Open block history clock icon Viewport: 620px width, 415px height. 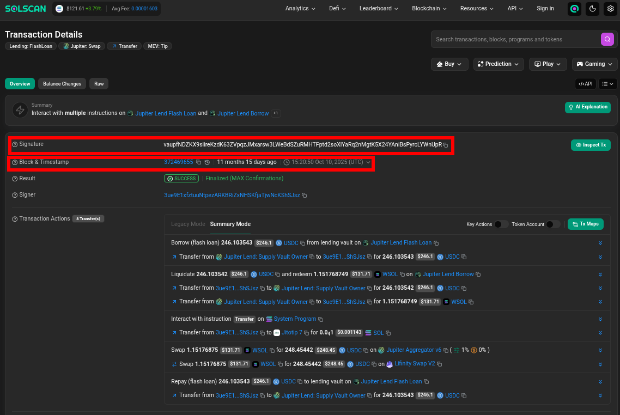pyautogui.click(x=207, y=162)
